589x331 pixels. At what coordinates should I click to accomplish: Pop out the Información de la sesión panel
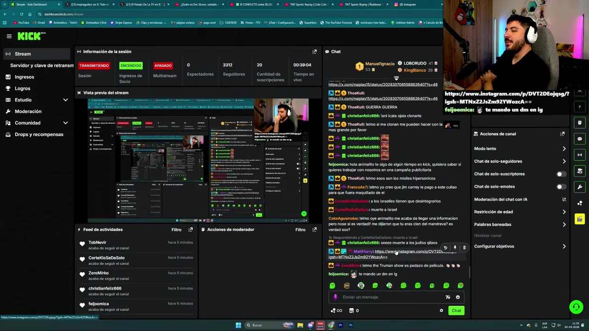(314, 51)
